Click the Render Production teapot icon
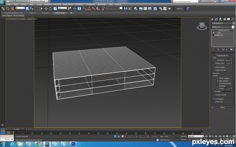 [170, 9]
